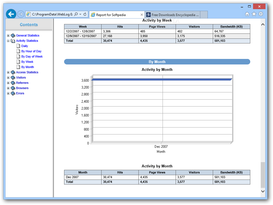This screenshot has width=273, height=205.
Task: Open the Tools gear icon
Action: [x=261, y=14]
